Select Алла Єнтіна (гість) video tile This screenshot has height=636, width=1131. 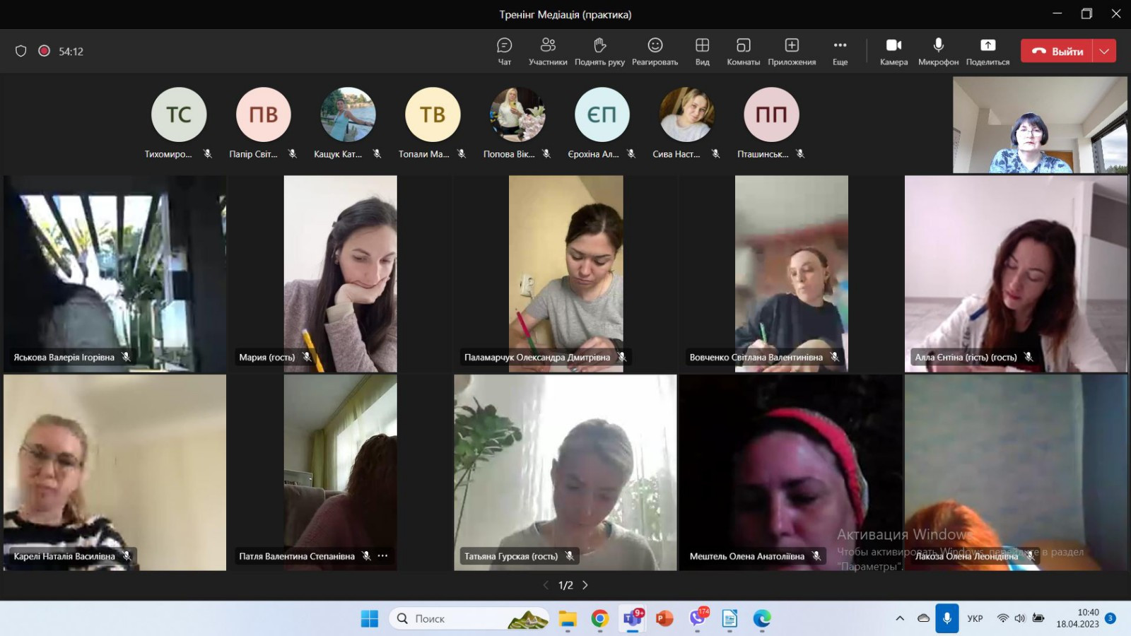[1016, 273]
